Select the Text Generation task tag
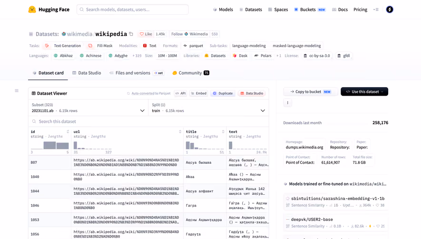Image resolution: width=421 pixels, height=239 pixels. [64, 46]
